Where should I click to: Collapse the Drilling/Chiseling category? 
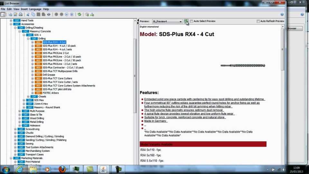15,28
